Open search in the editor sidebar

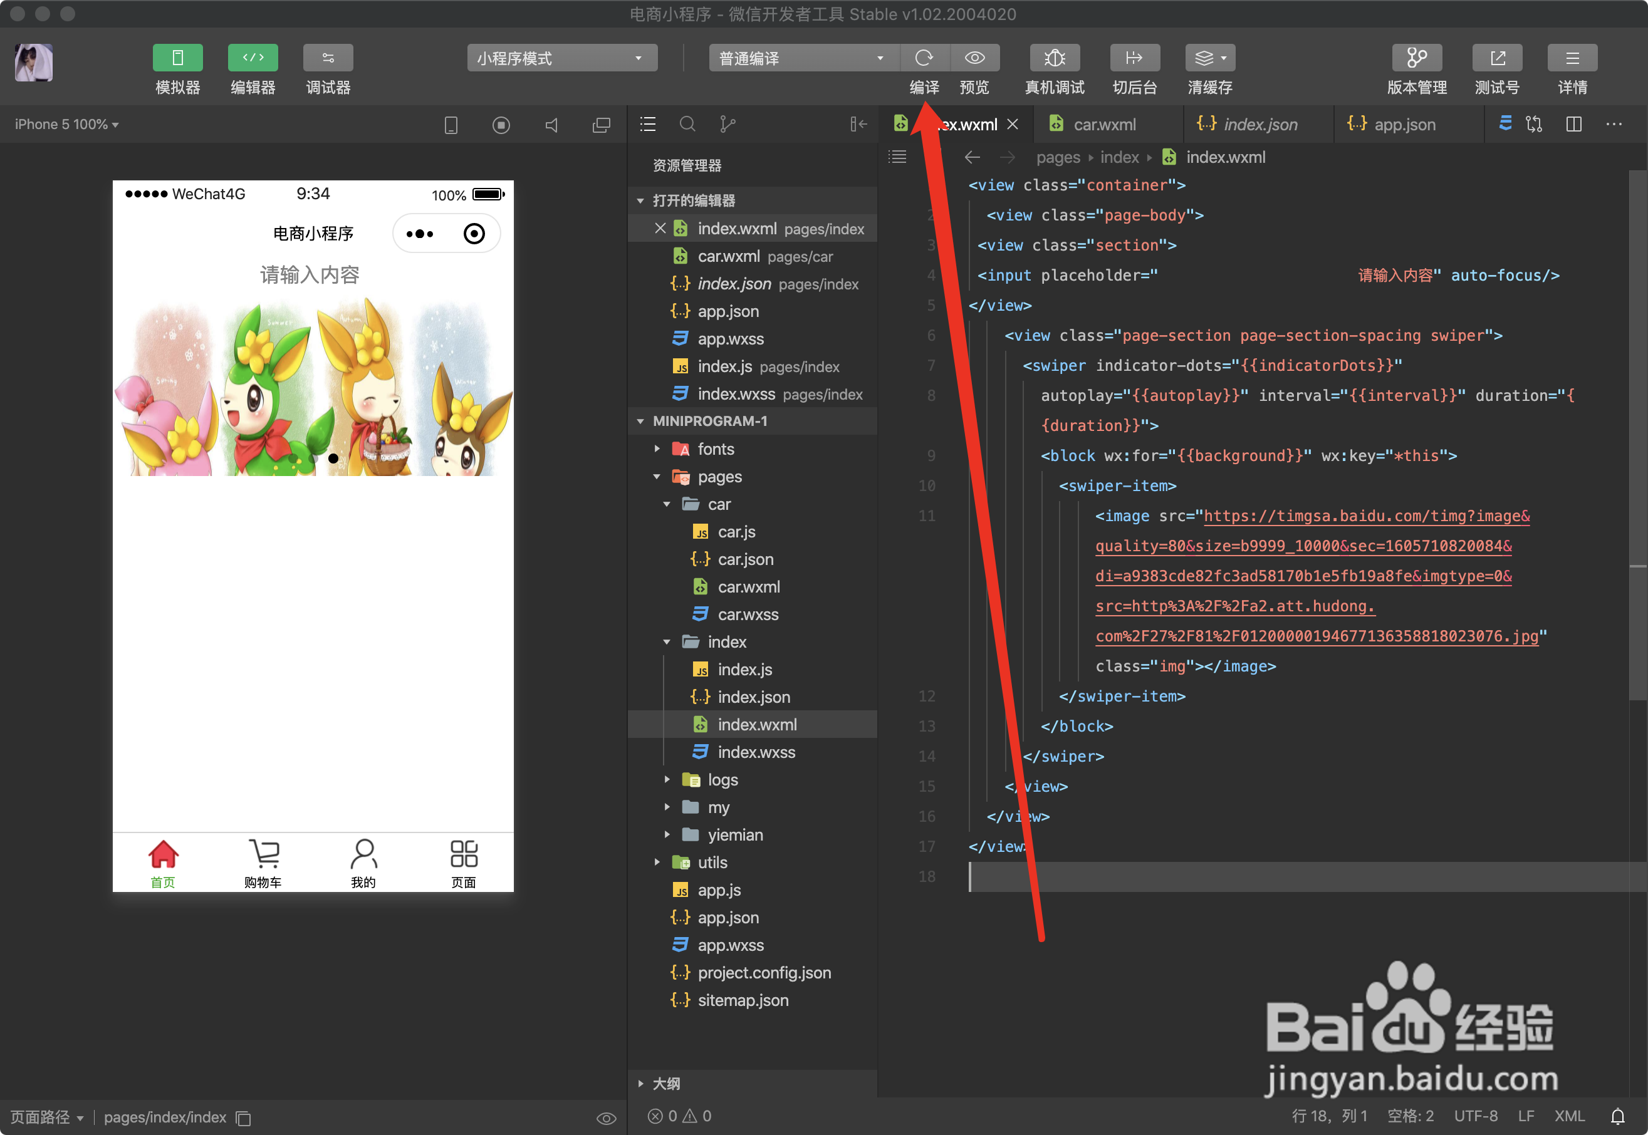pos(687,125)
